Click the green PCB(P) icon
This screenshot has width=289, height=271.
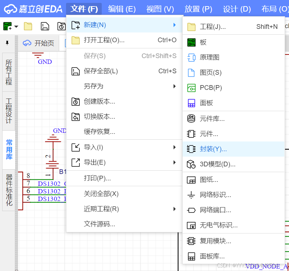(191, 88)
